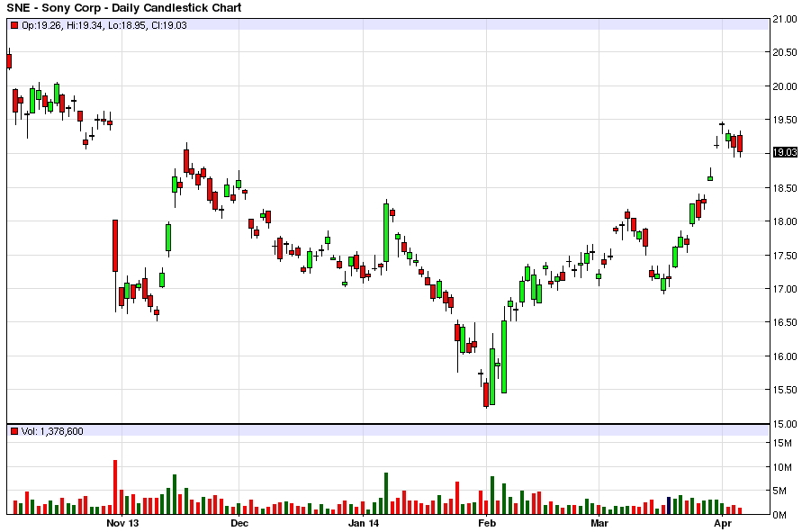Click the dark blue volume bar in late March

pos(669,505)
